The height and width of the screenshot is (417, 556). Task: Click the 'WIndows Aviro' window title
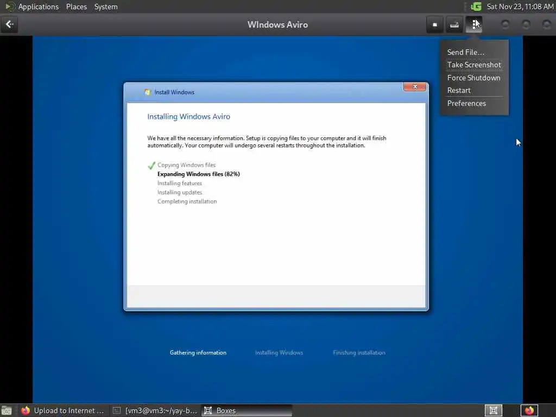(x=277, y=24)
